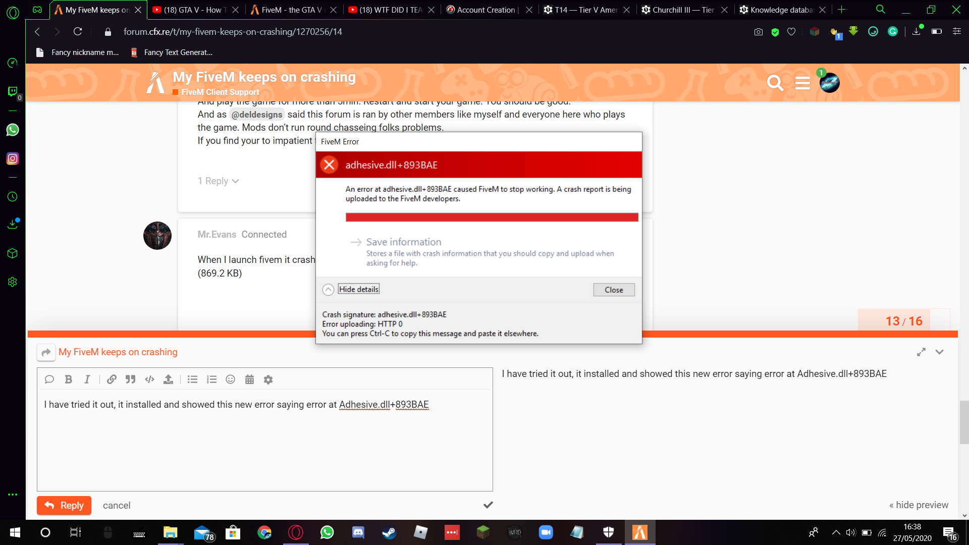Click inside the reply text editor area
Screen dimensions: 969x545
264,439
